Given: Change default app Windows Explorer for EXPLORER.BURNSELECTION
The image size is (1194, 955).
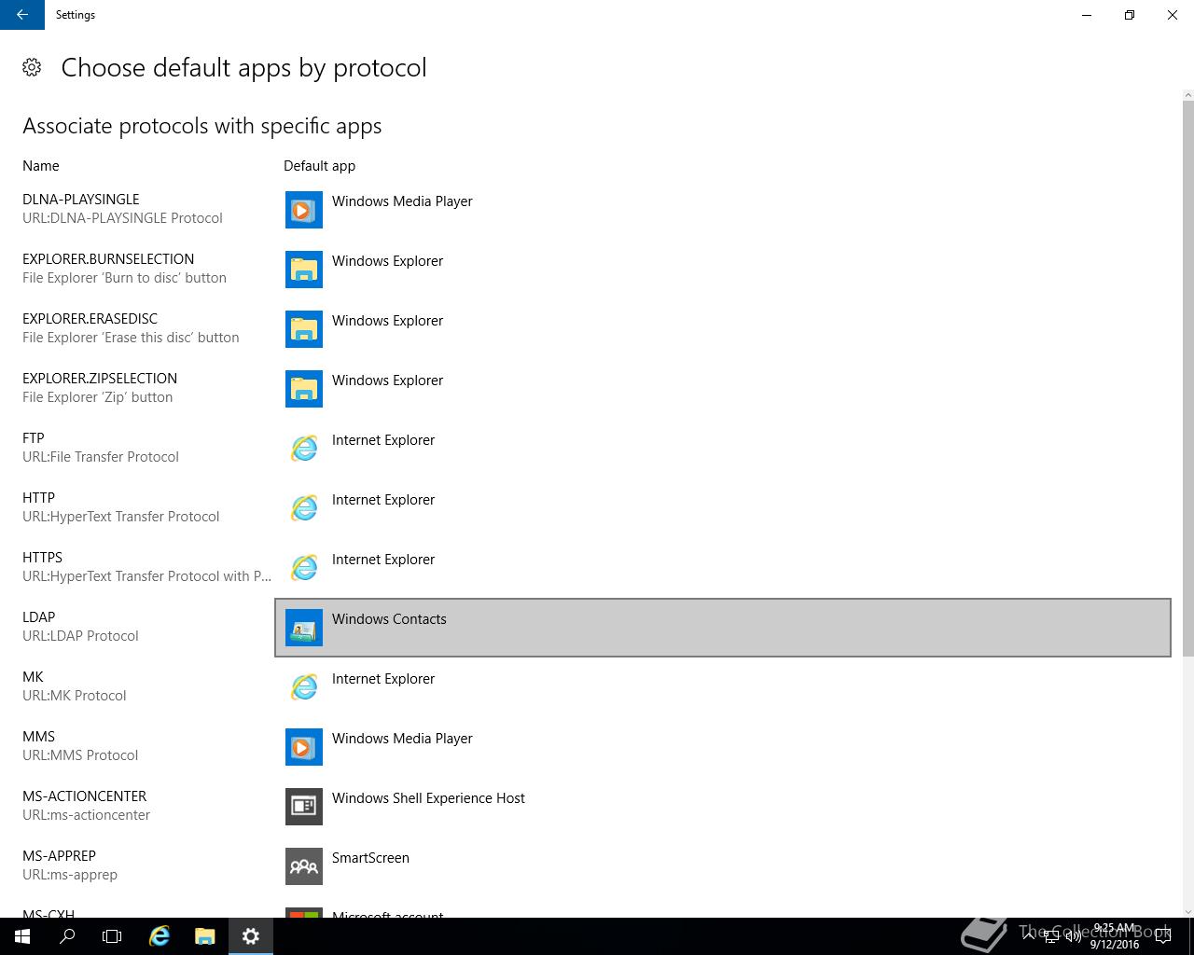Looking at the screenshot, I should point(723,270).
